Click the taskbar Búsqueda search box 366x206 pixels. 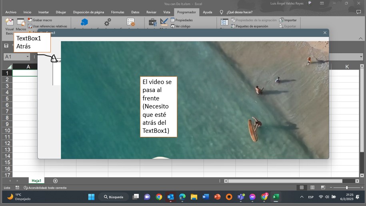click(114, 197)
